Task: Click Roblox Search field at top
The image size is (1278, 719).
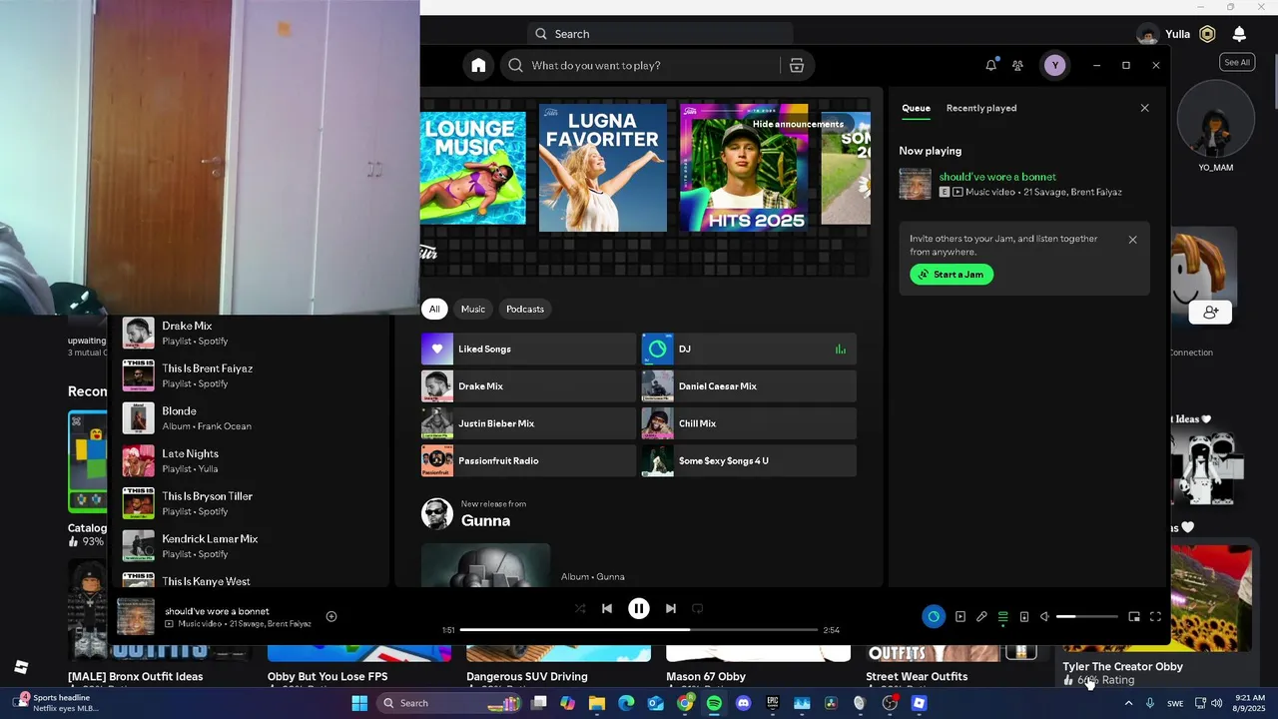Action: tap(660, 34)
